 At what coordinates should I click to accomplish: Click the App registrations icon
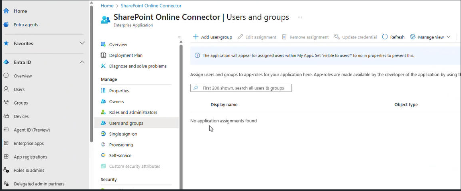click(x=6, y=157)
